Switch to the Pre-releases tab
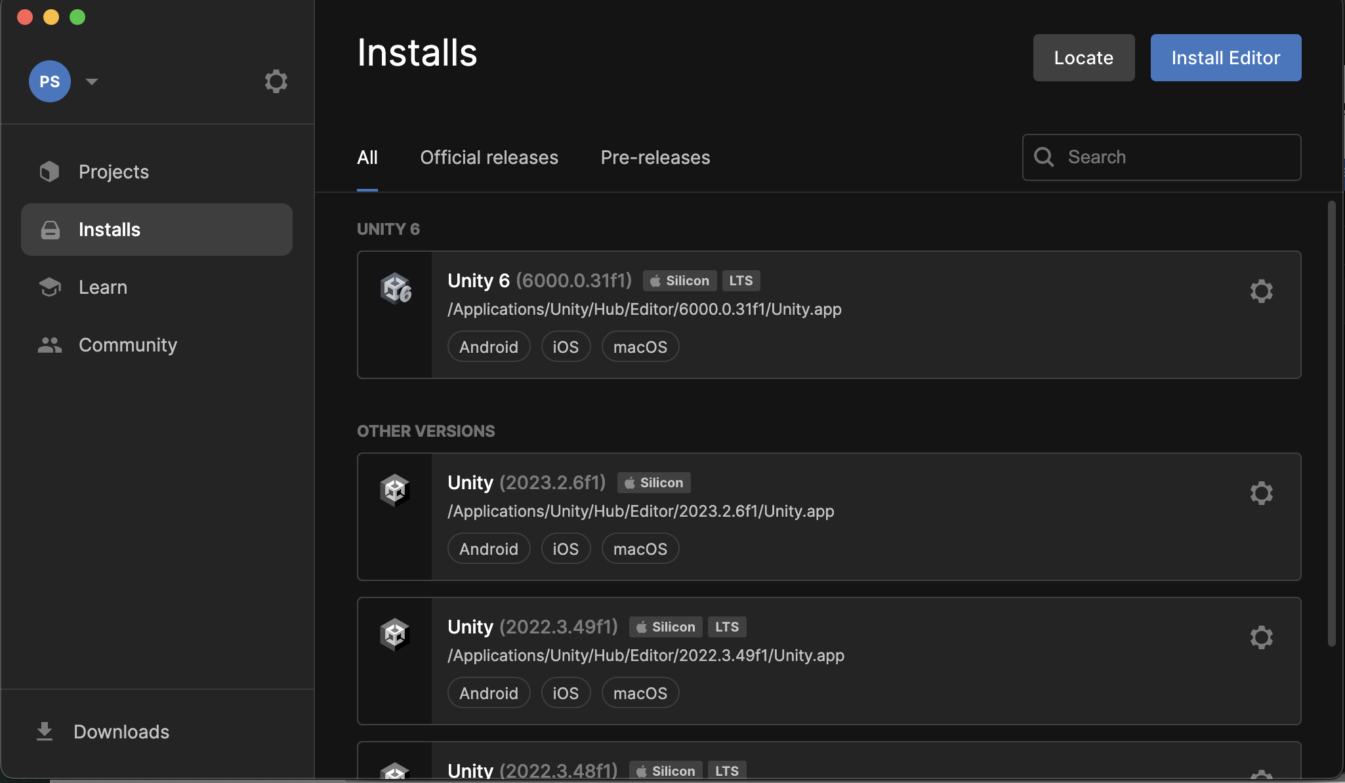1345x783 pixels. 655,157
